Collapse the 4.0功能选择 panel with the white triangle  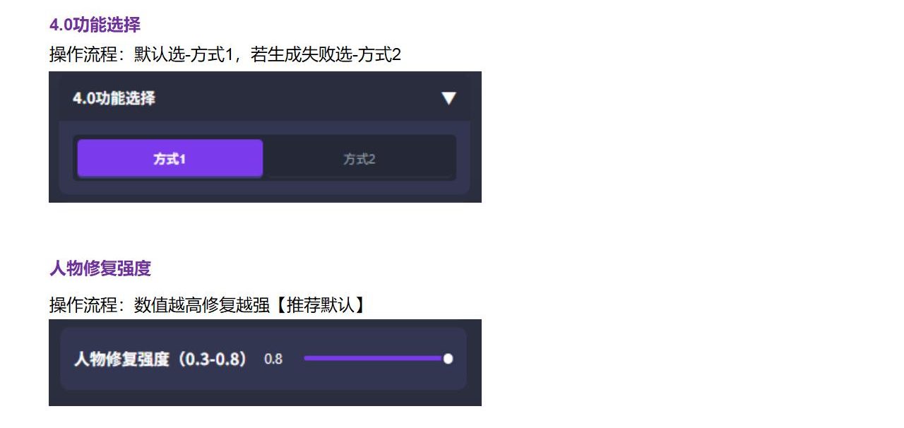pos(448,98)
